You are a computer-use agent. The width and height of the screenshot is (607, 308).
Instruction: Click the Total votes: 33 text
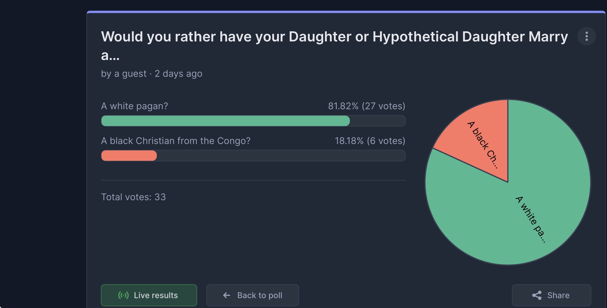(x=133, y=197)
